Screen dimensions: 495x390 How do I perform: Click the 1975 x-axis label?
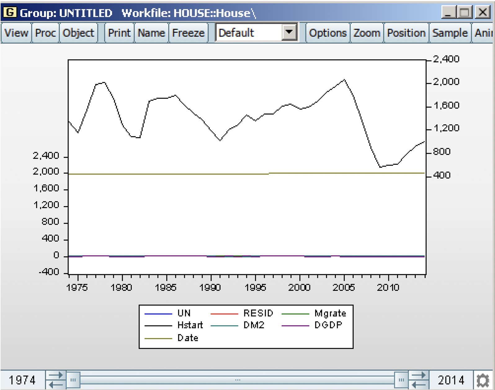pos(77,288)
